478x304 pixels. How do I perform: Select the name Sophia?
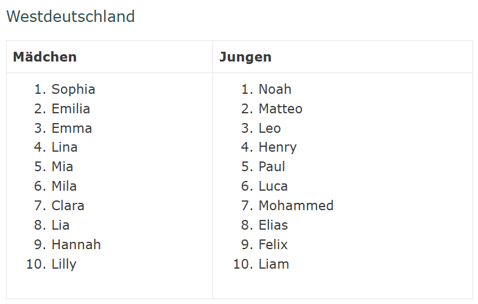73,90
